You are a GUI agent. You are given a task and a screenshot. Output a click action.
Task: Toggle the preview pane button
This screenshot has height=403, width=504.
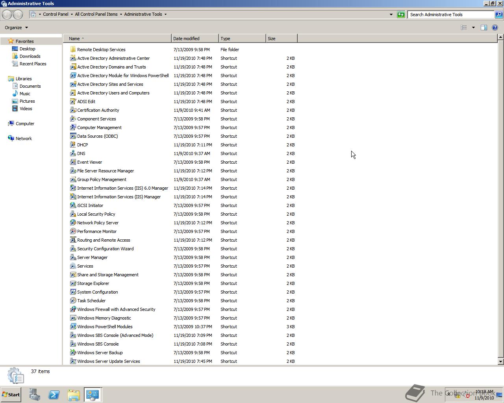pos(484,28)
